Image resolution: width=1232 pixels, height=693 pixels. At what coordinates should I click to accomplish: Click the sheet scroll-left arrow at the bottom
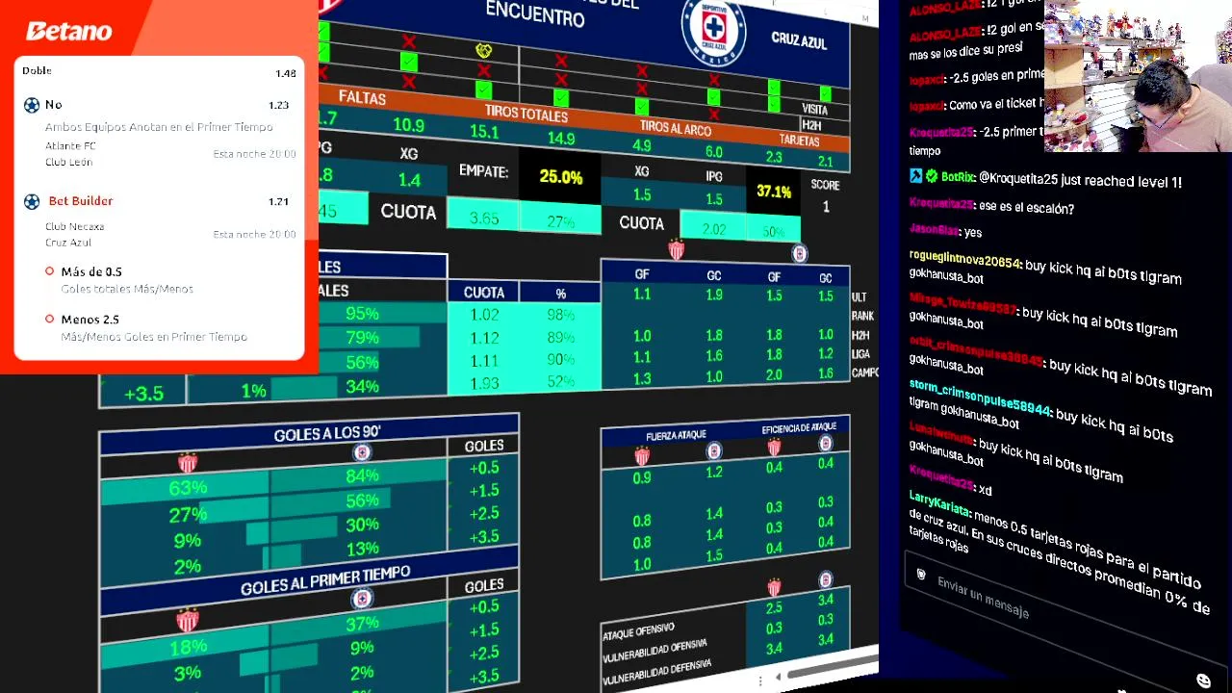tap(779, 676)
